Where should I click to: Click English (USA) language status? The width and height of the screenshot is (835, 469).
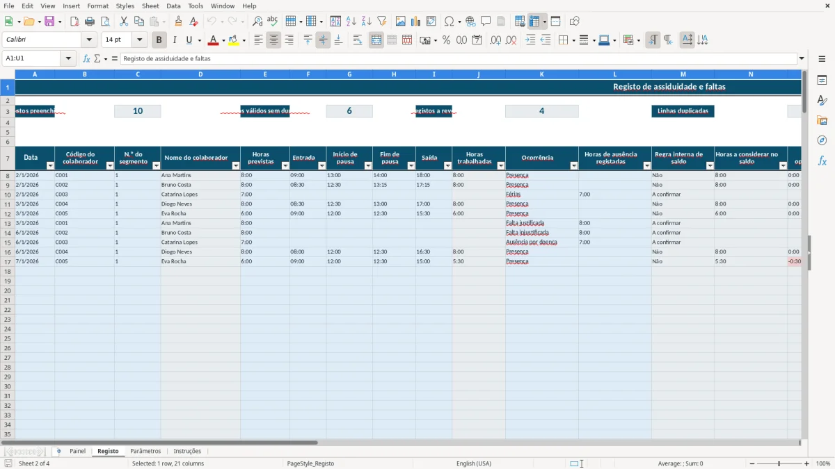(x=474, y=463)
